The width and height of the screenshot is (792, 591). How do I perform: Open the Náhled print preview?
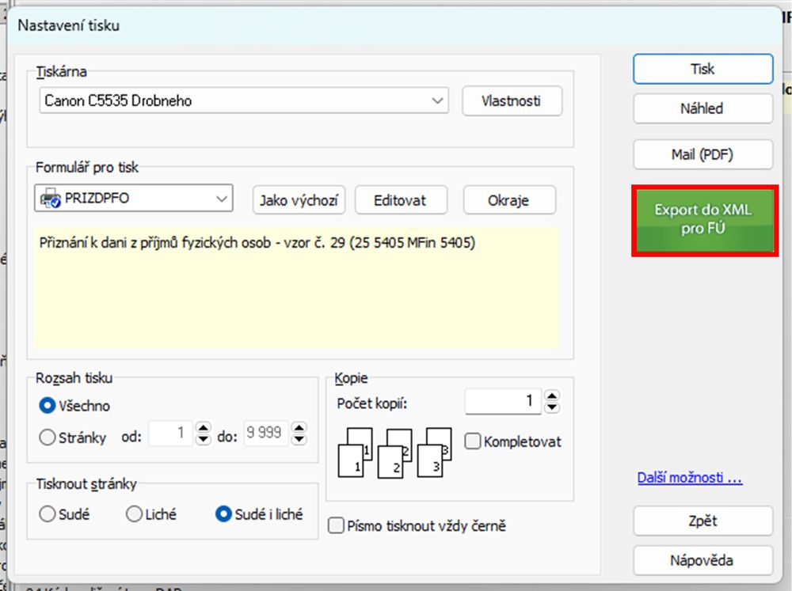(703, 108)
